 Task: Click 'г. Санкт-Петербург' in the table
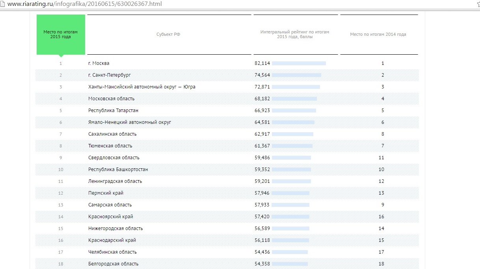pos(110,75)
